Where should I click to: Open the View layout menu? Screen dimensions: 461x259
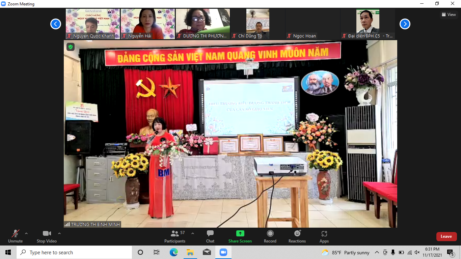click(x=449, y=15)
